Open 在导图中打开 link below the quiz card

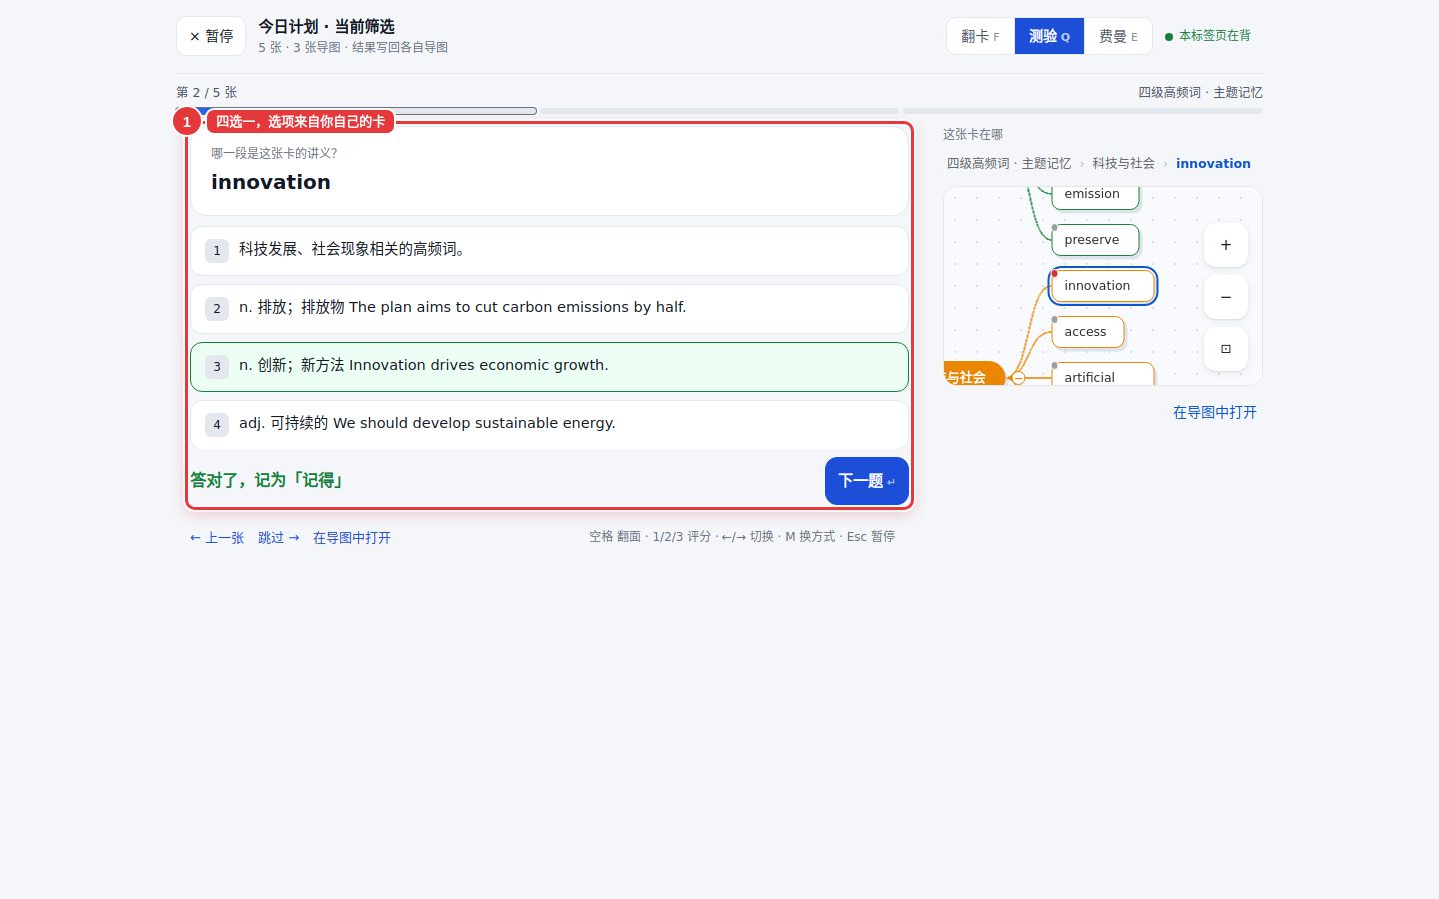pos(352,538)
